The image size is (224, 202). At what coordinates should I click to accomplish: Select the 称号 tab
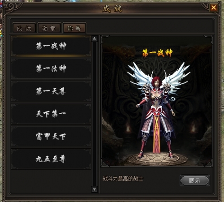point(74,28)
